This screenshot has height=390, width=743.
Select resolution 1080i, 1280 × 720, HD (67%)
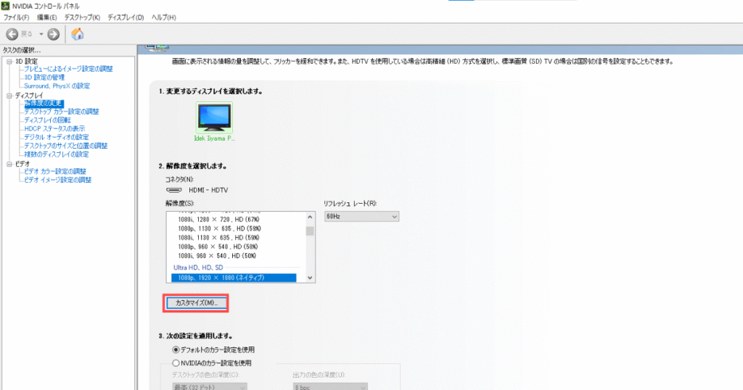click(218, 220)
